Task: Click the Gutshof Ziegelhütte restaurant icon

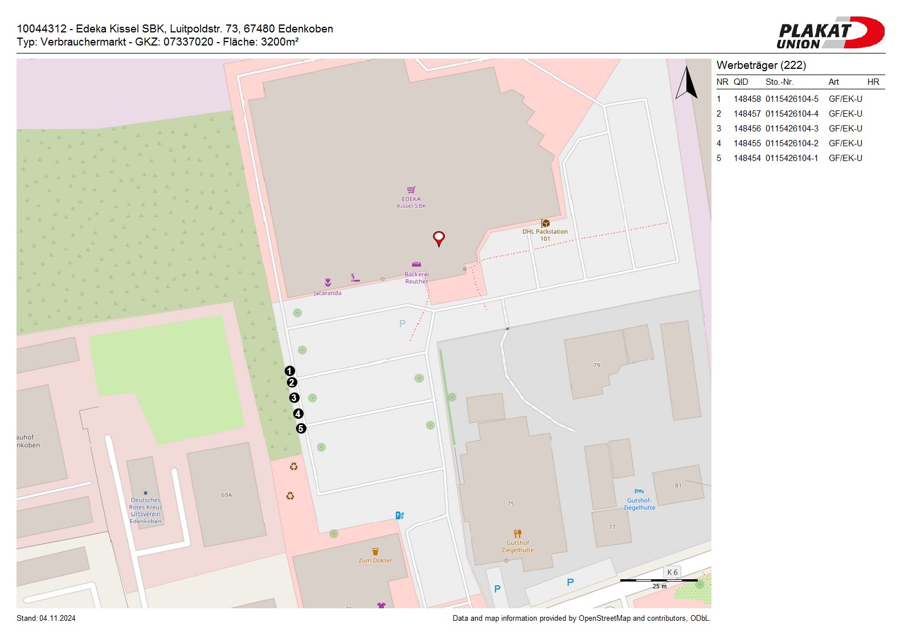Action: pos(517,534)
